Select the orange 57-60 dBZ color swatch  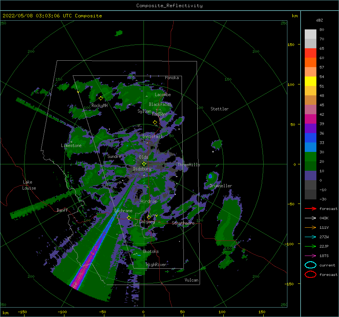[310, 63]
